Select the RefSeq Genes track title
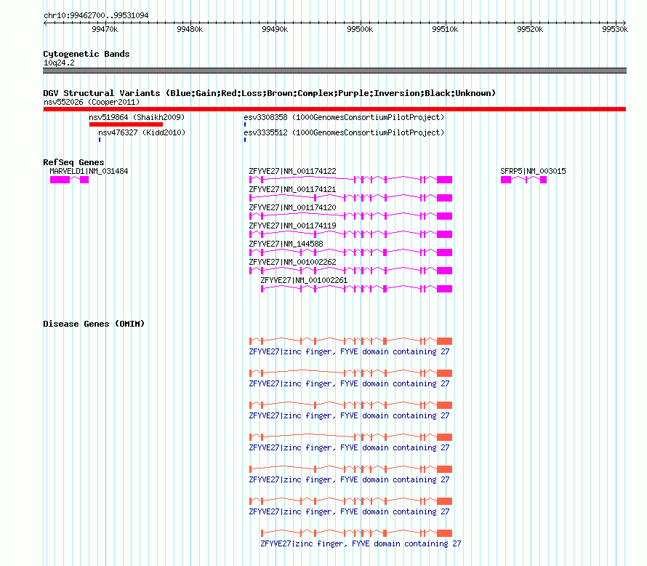The image size is (647, 566). [x=73, y=162]
